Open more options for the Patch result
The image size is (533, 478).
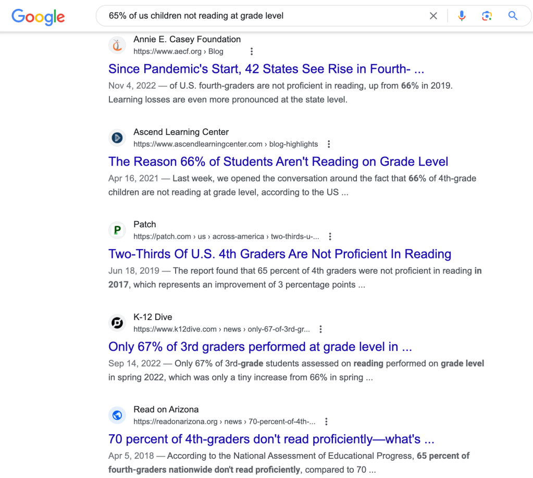(x=330, y=237)
